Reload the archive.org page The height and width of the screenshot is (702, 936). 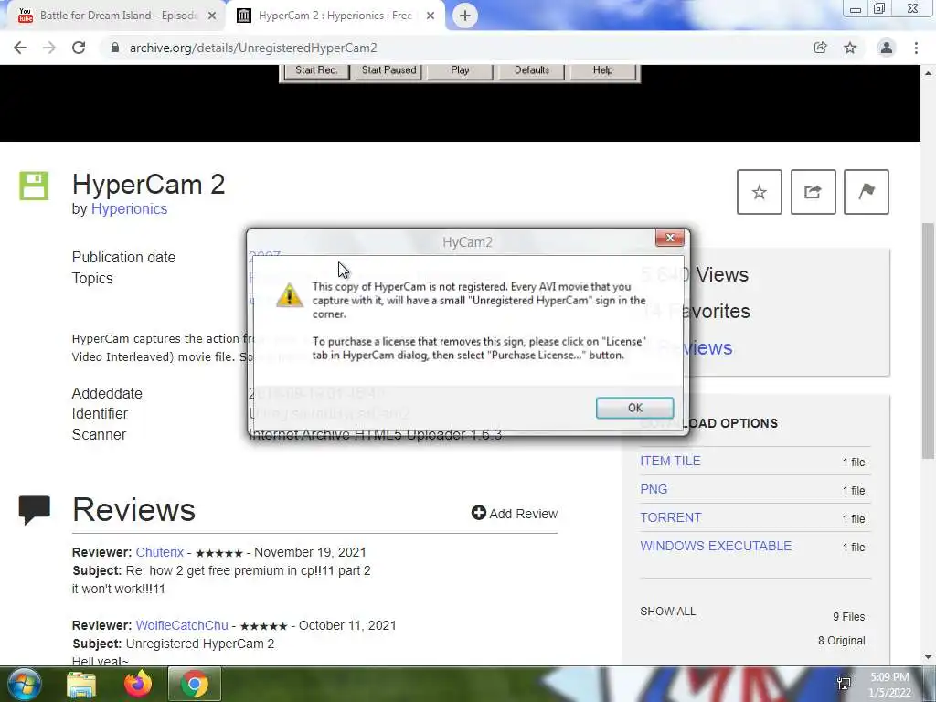(79, 48)
